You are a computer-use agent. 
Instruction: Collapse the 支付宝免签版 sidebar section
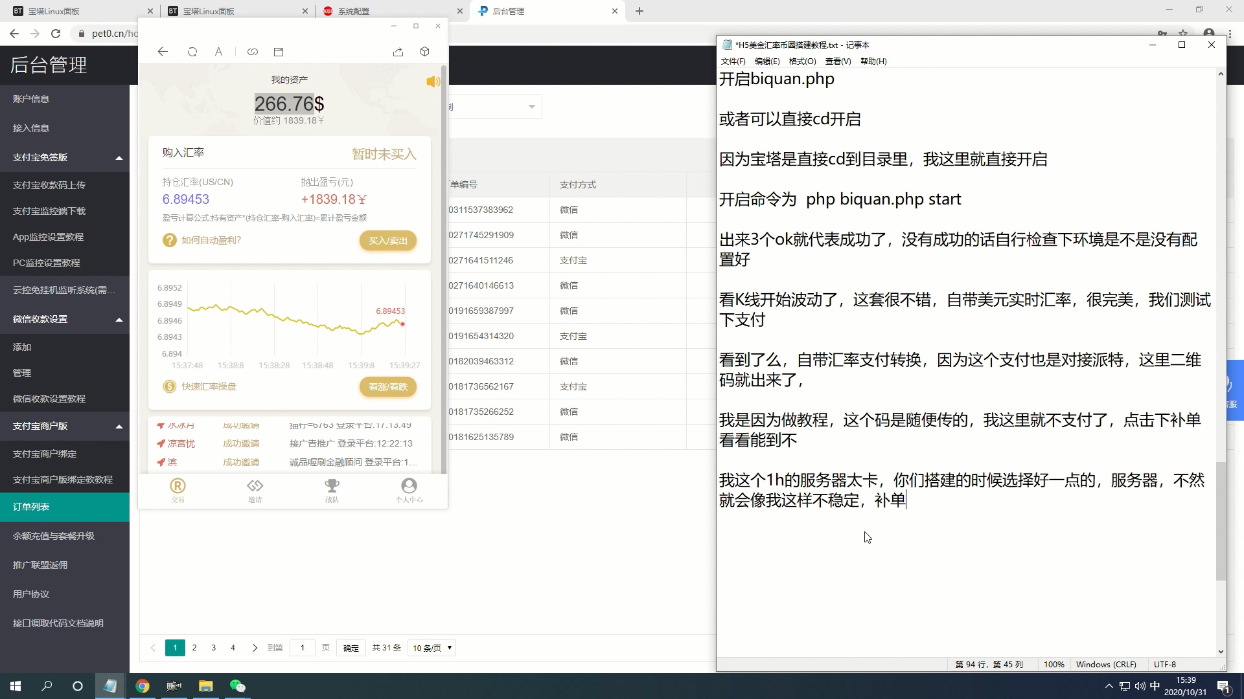click(65, 157)
